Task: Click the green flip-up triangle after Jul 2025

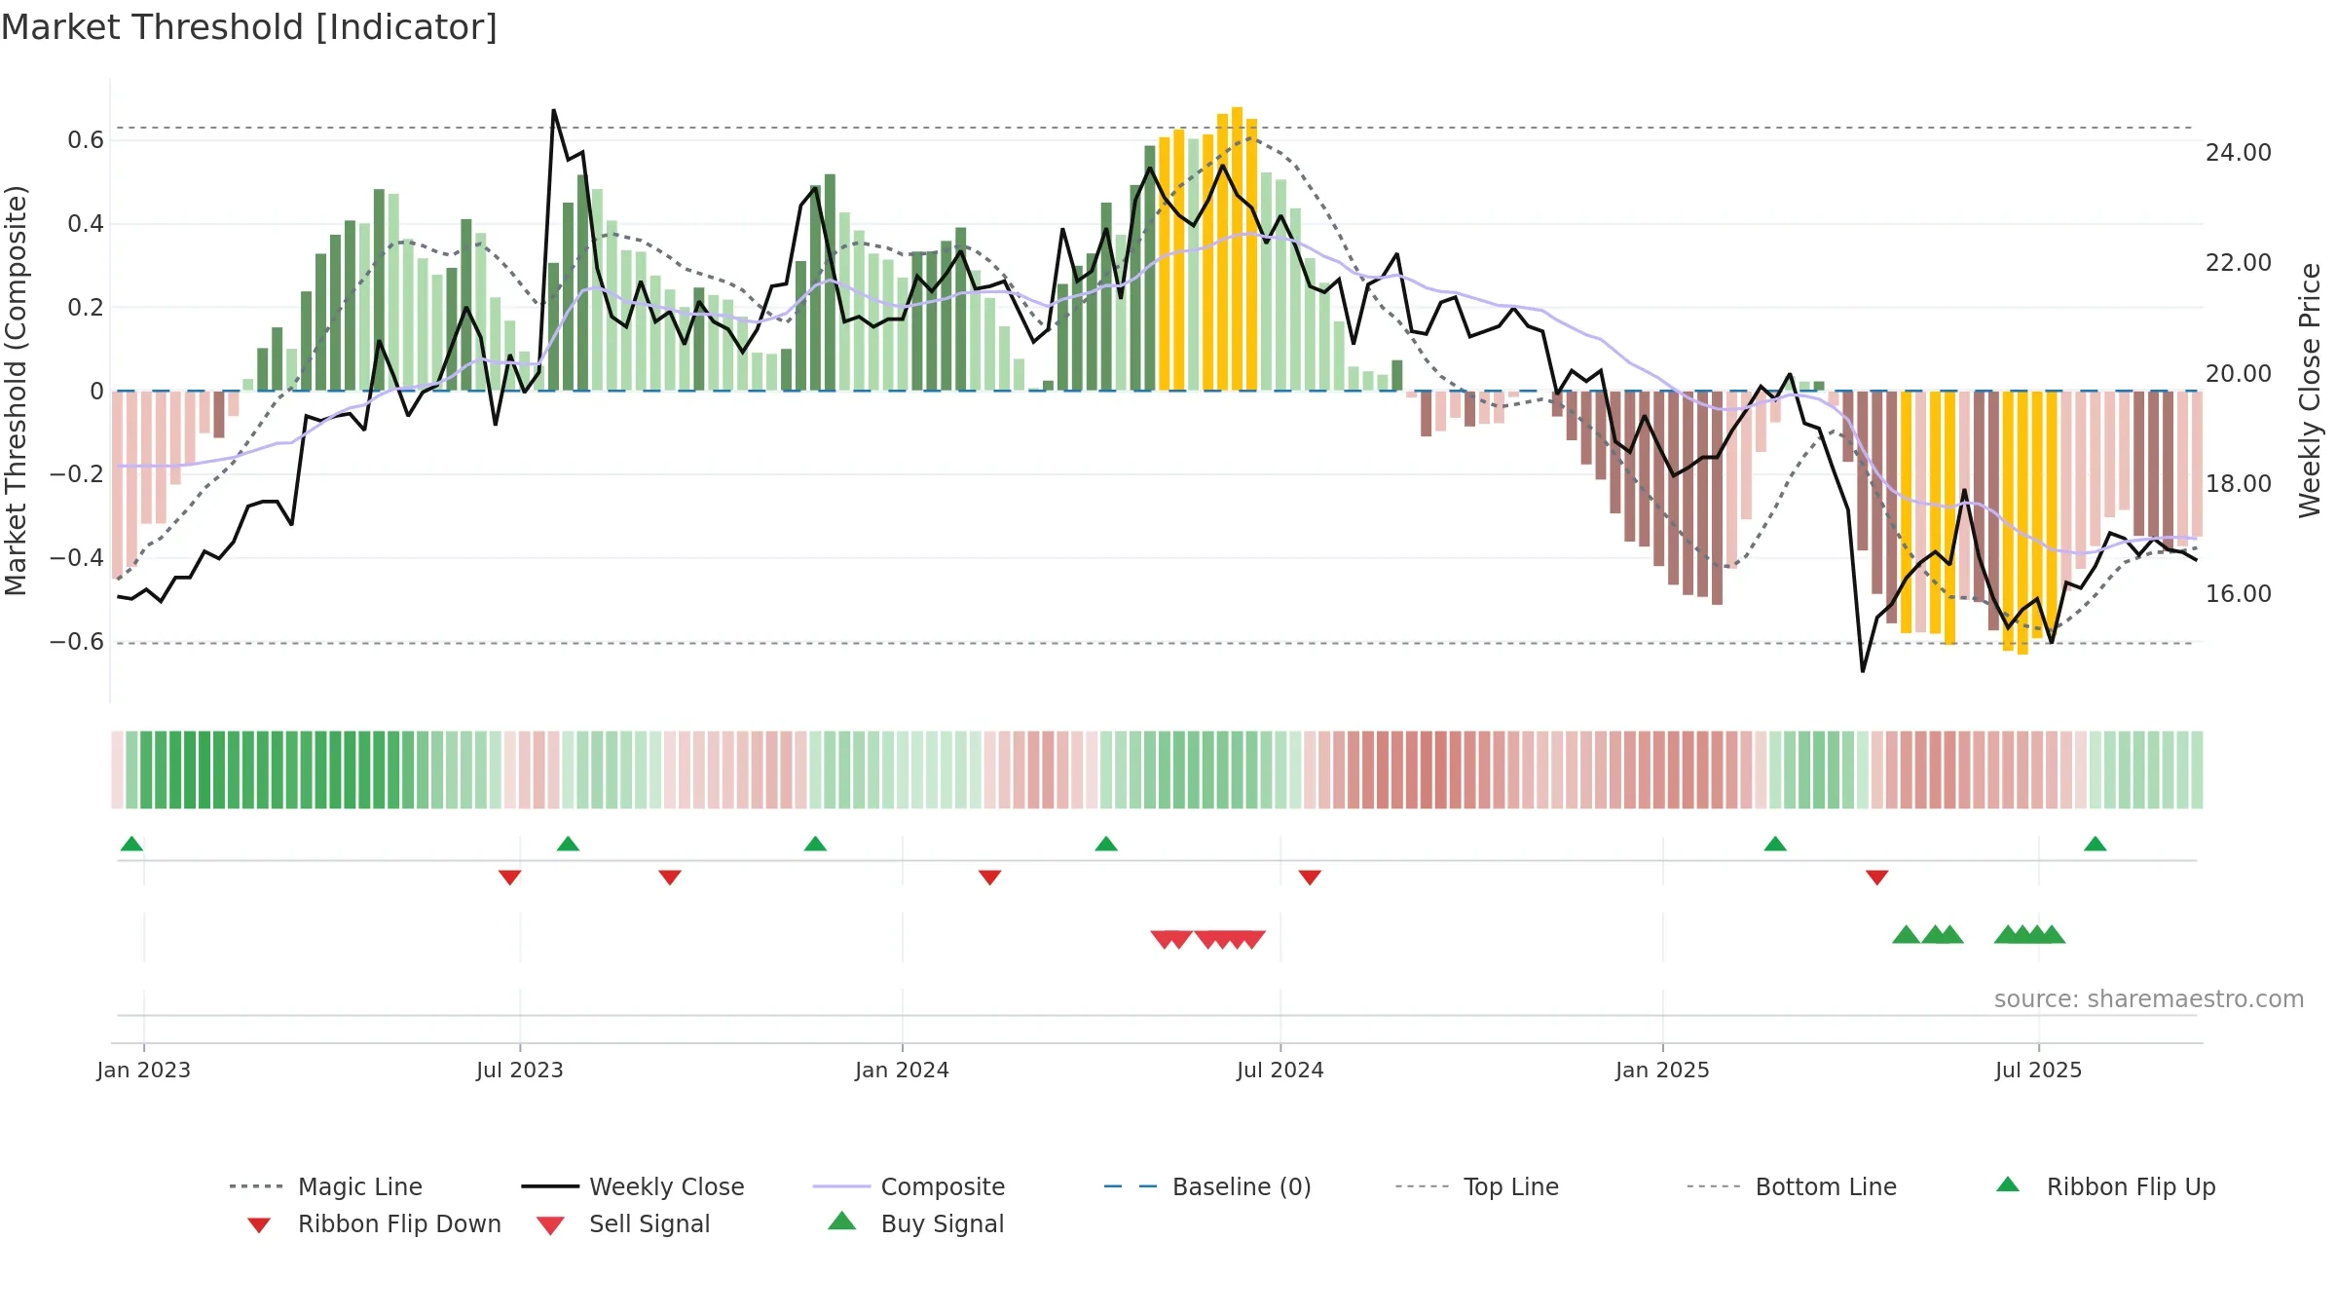Action: tap(2096, 844)
